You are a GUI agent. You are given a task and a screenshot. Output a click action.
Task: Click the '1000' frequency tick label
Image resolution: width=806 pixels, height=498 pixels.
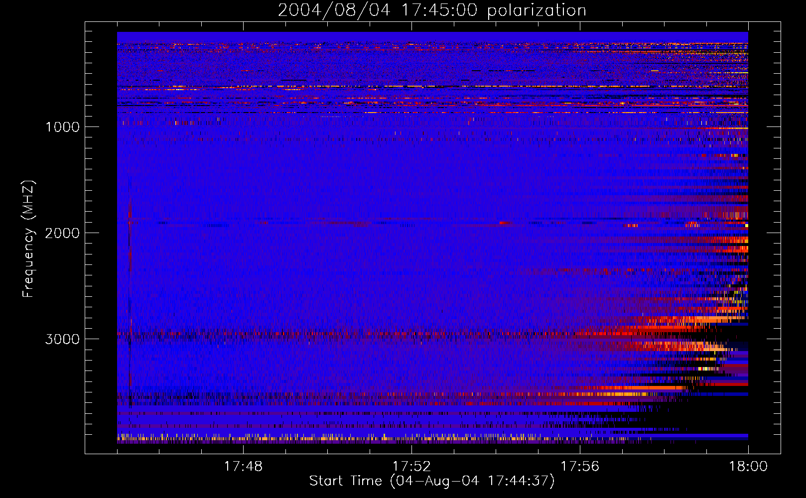pyautogui.click(x=62, y=127)
